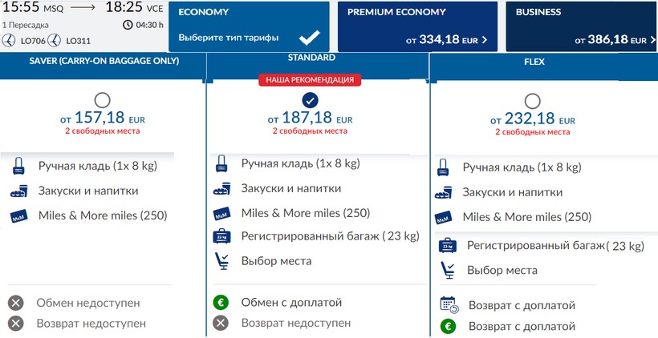
Task: Select the Standard 187,18 EUR fare radio
Action: tap(310, 100)
